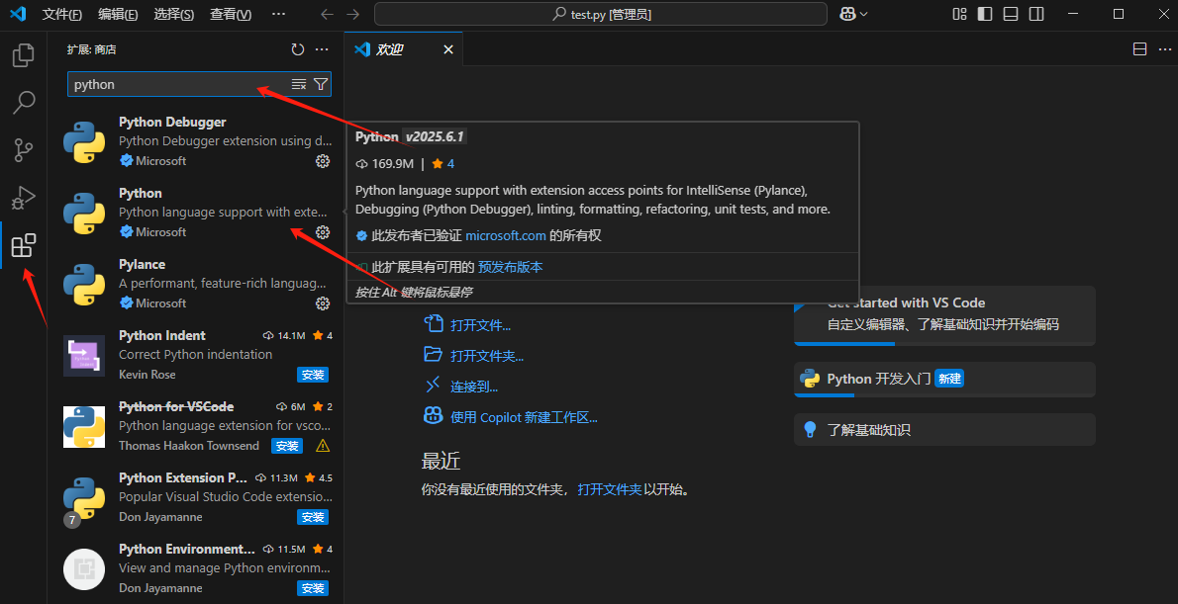Select Python Debugger extension title

coord(172,122)
